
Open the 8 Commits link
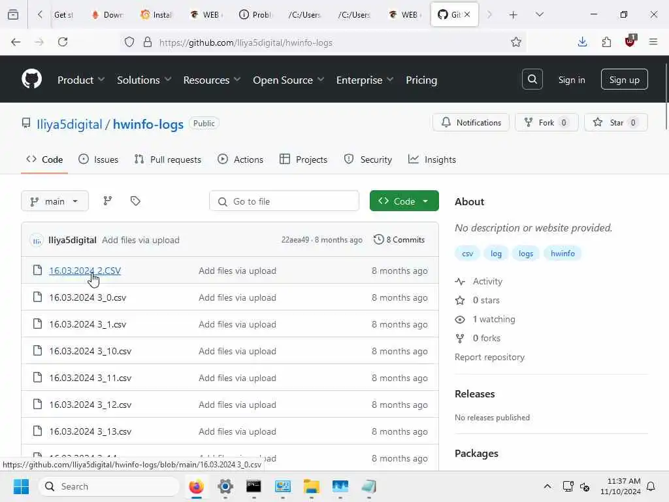click(399, 239)
